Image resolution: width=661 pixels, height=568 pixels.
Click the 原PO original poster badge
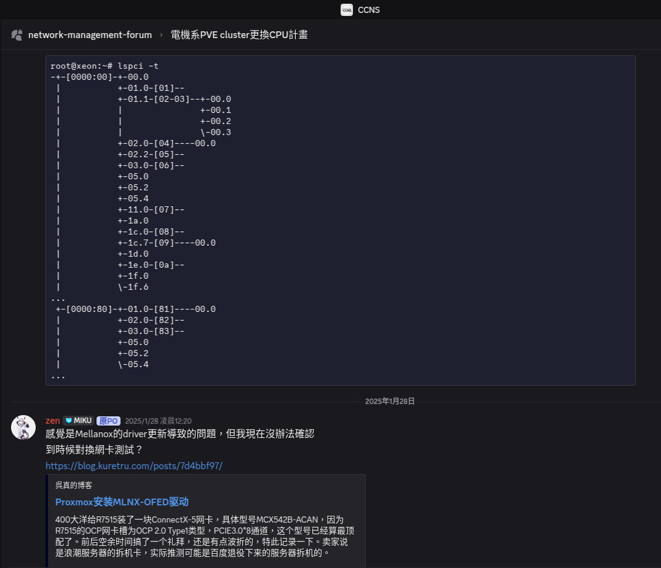[x=108, y=421]
